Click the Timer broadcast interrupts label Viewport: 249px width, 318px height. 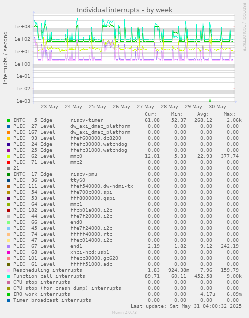point(52,300)
